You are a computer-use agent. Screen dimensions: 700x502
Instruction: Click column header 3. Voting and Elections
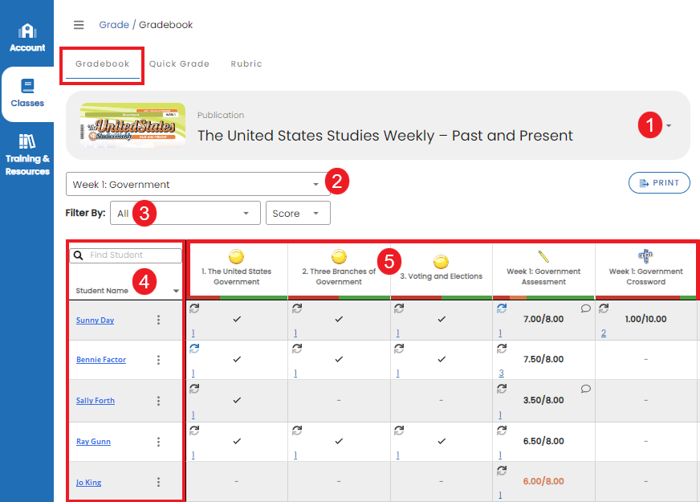[441, 276]
